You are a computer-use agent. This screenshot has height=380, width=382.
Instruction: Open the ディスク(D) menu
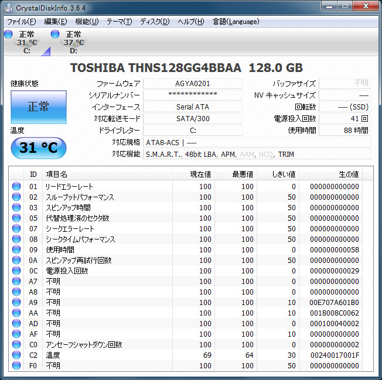pyautogui.click(x=155, y=22)
